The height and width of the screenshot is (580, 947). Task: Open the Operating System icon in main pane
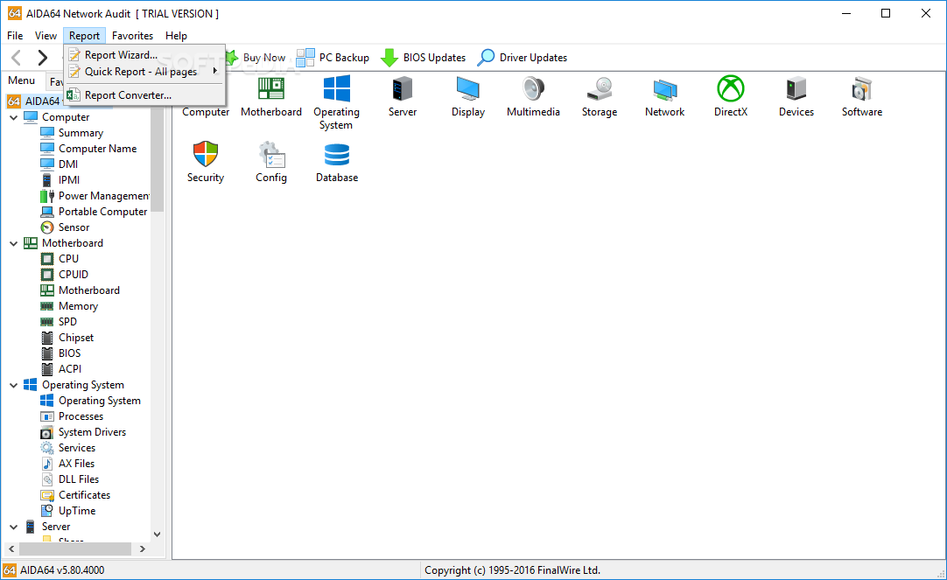pos(336,102)
